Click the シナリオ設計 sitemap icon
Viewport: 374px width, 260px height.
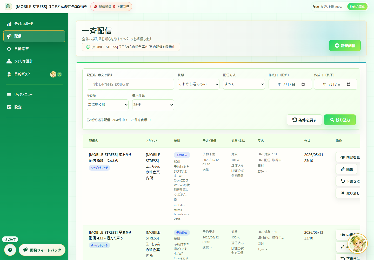click(x=9, y=61)
